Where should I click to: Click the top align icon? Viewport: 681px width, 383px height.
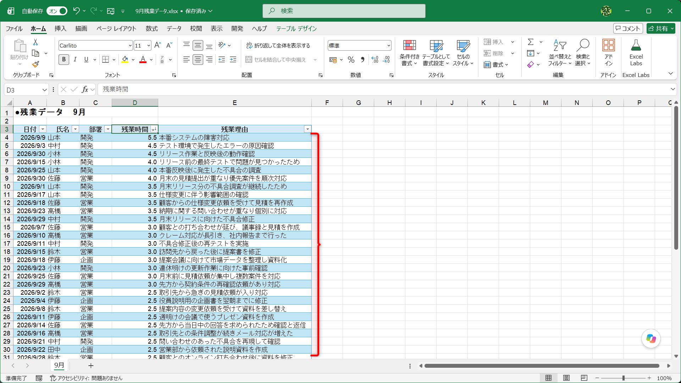[x=186, y=45]
